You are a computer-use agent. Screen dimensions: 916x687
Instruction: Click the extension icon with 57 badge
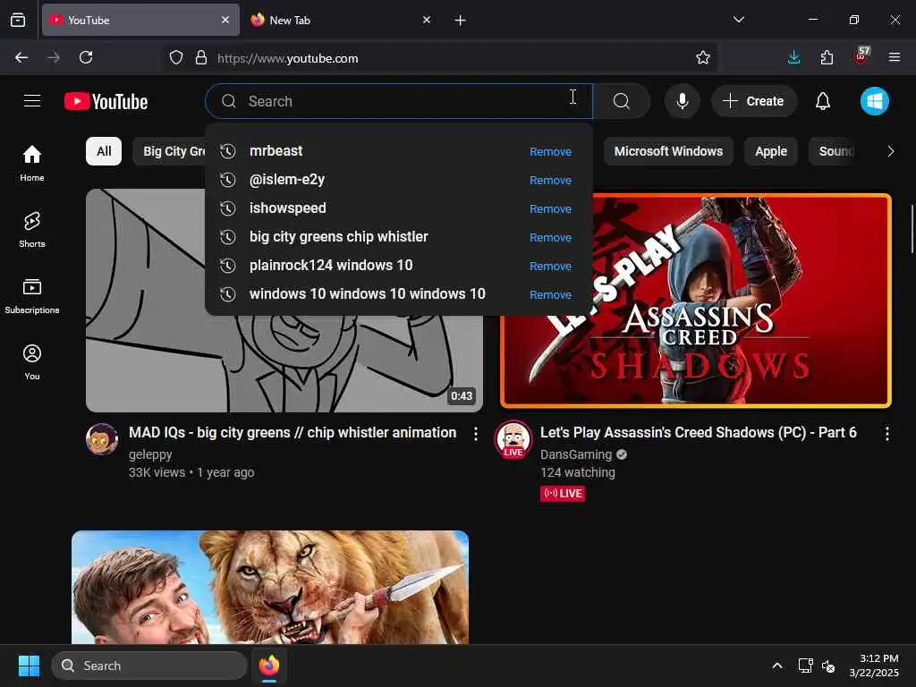pos(861,55)
